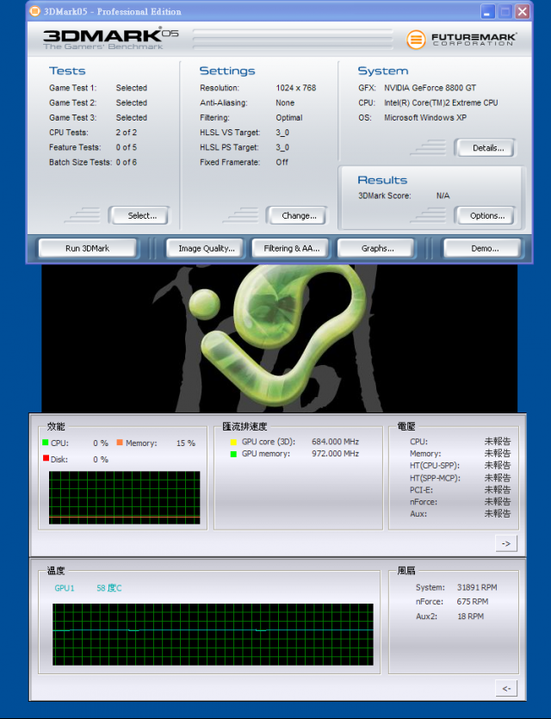Click the System fan 31891 RPM value
The width and height of the screenshot is (551, 719).
[477, 587]
